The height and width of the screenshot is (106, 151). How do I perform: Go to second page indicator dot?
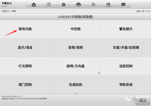pyautogui.click(x=76, y=93)
